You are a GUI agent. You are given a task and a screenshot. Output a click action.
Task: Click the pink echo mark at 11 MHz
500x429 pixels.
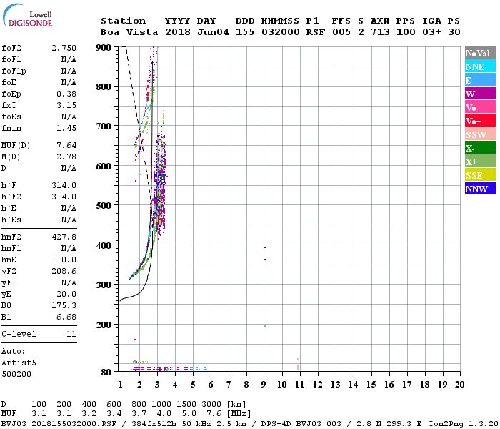pos(298,366)
